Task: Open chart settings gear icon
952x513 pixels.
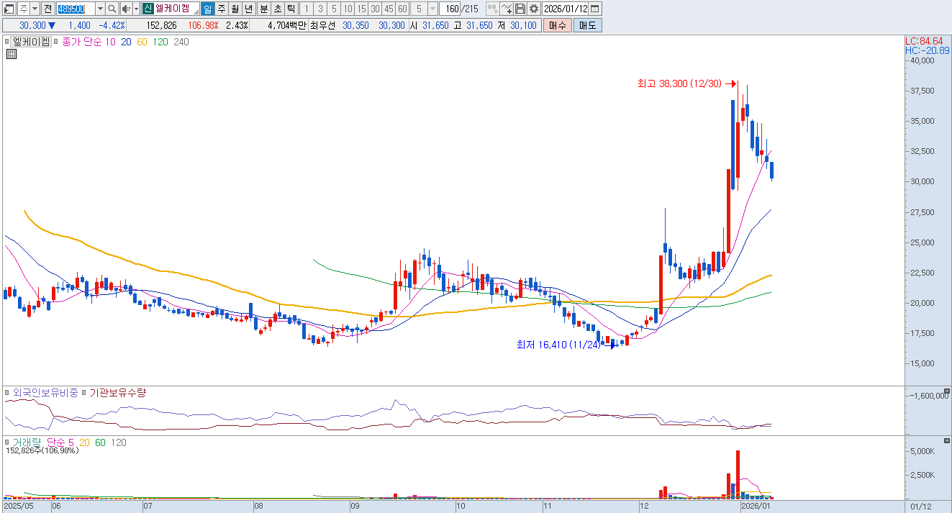Action: pyautogui.click(x=533, y=9)
